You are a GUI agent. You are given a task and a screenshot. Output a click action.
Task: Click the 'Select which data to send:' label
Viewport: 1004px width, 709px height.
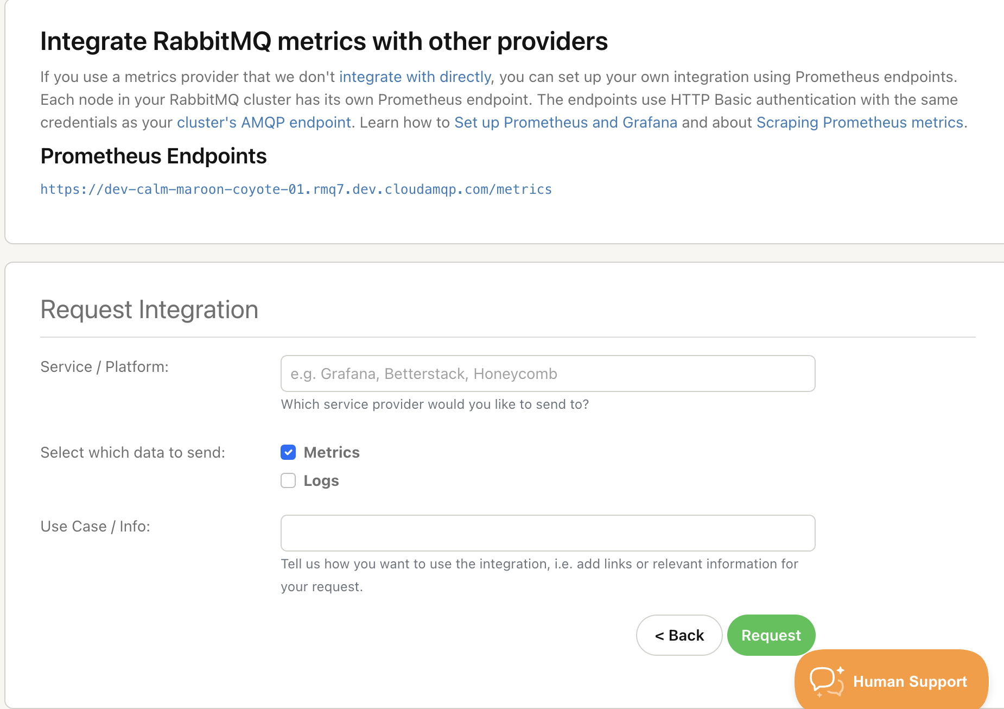[132, 453]
